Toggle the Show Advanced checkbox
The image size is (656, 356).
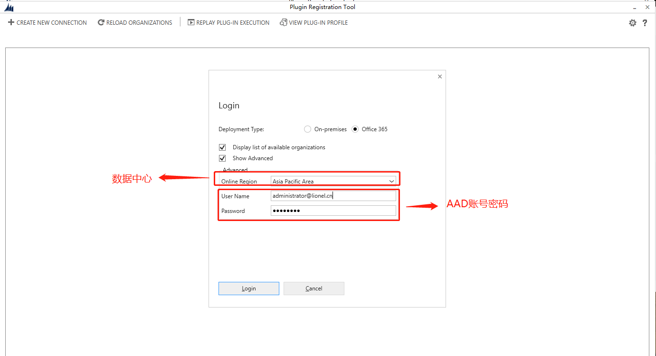222,158
